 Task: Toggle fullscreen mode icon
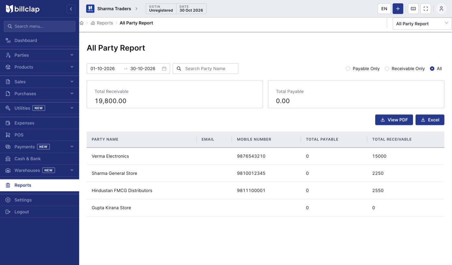tap(426, 9)
